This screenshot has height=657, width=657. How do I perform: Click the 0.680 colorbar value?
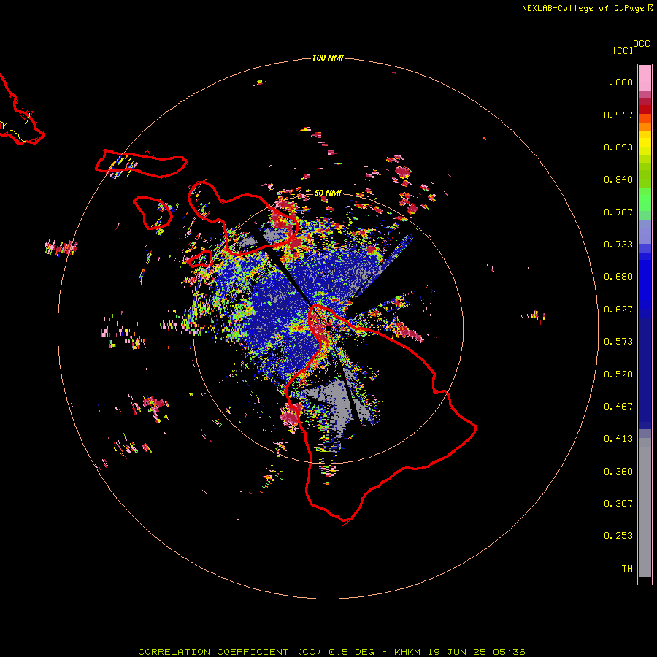click(x=618, y=277)
